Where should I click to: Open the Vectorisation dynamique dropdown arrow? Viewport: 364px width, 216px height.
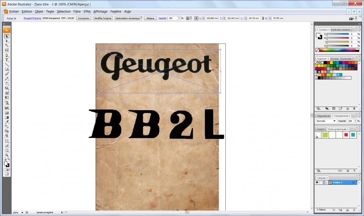coord(141,18)
